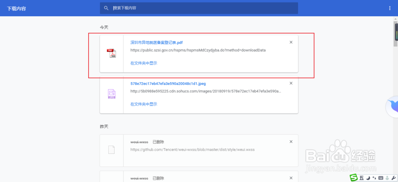Click the blue bird floating assistant icon
Viewport: 398px width, 182px height.
pos(392,107)
